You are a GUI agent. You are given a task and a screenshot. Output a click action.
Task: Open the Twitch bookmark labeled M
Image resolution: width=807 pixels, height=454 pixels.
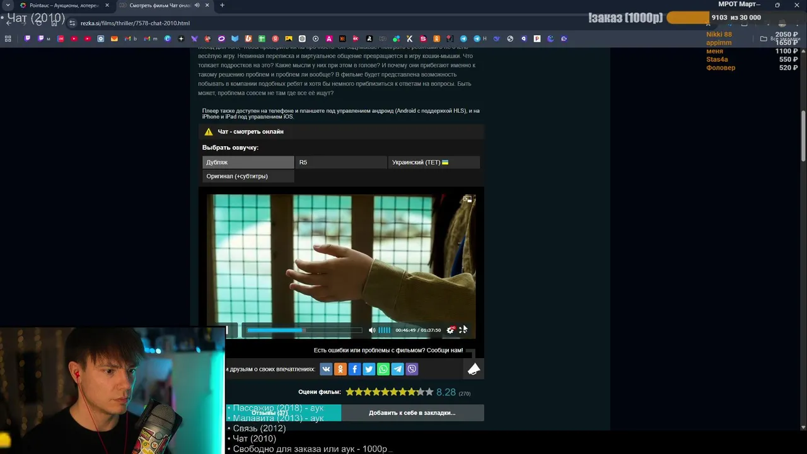[x=44, y=38]
